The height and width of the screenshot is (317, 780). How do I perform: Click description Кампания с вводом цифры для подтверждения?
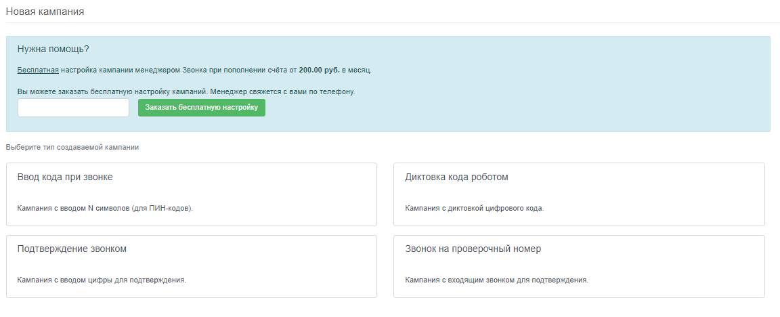click(x=102, y=280)
